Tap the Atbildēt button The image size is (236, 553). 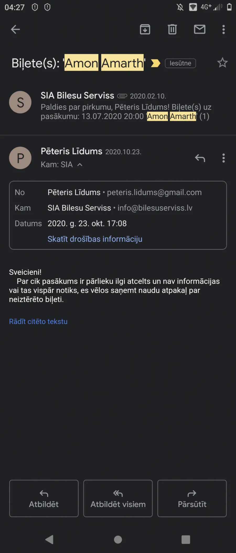(44, 498)
